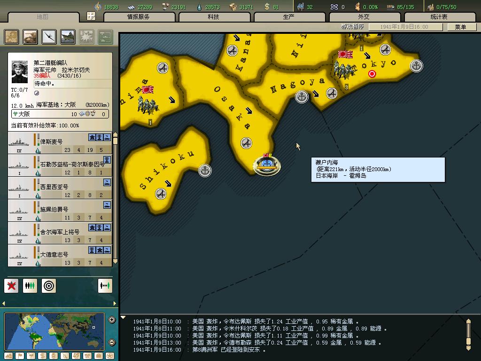Click Tokyo's naval base anchor icon

coord(416,65)
